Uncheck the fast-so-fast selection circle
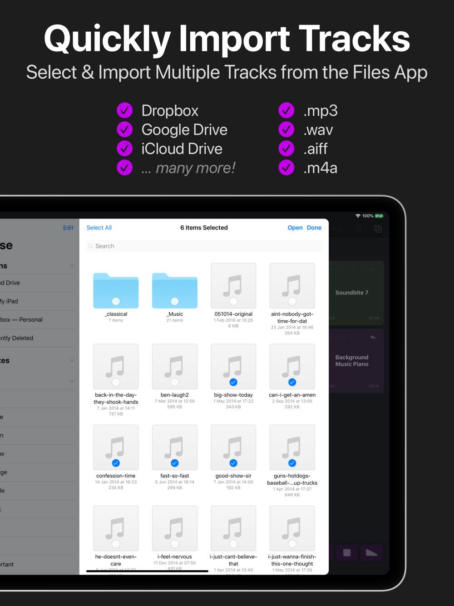The height and width of the screenshot is (606, 454). click(175, 463)
